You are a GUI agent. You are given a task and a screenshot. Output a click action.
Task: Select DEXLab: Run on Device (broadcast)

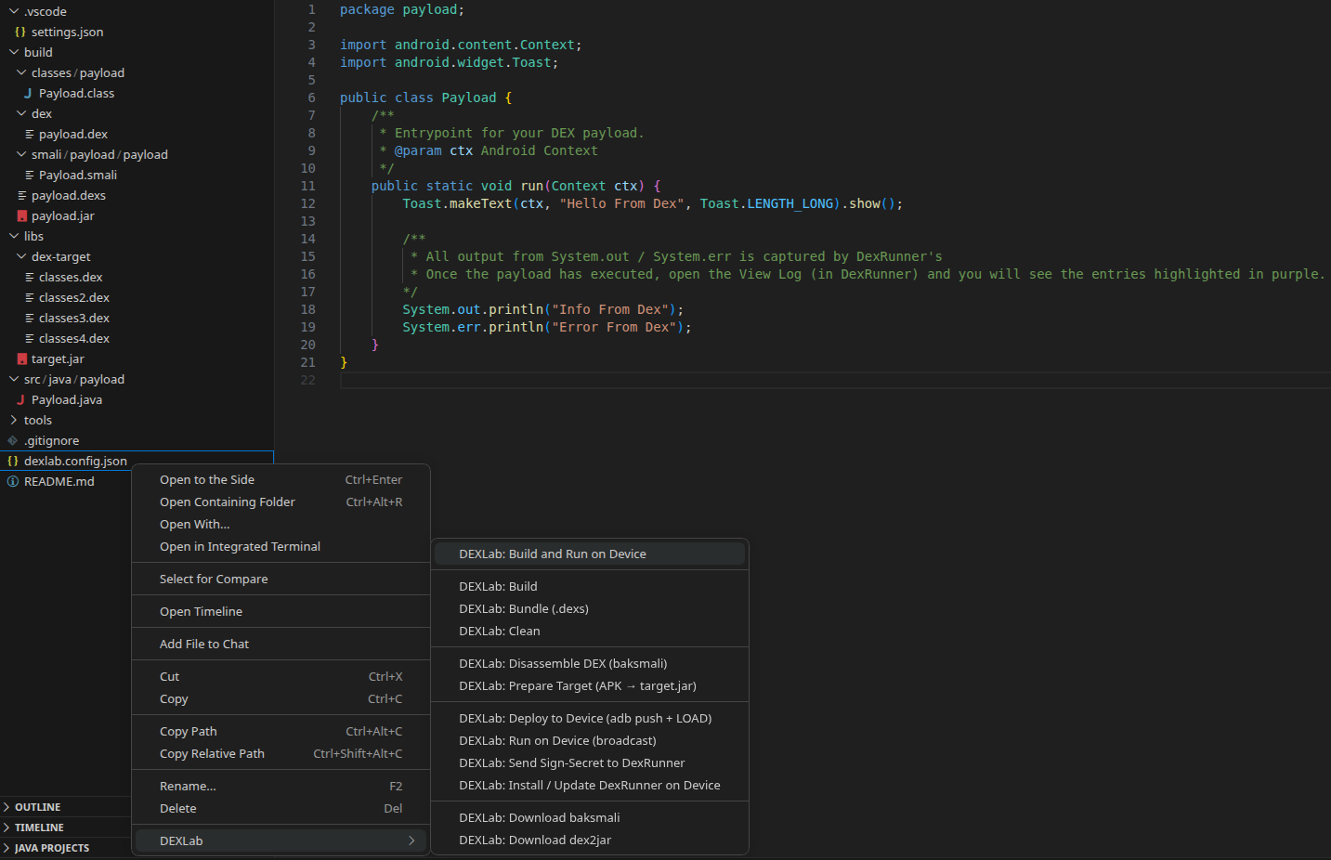(x=590, y=740)
